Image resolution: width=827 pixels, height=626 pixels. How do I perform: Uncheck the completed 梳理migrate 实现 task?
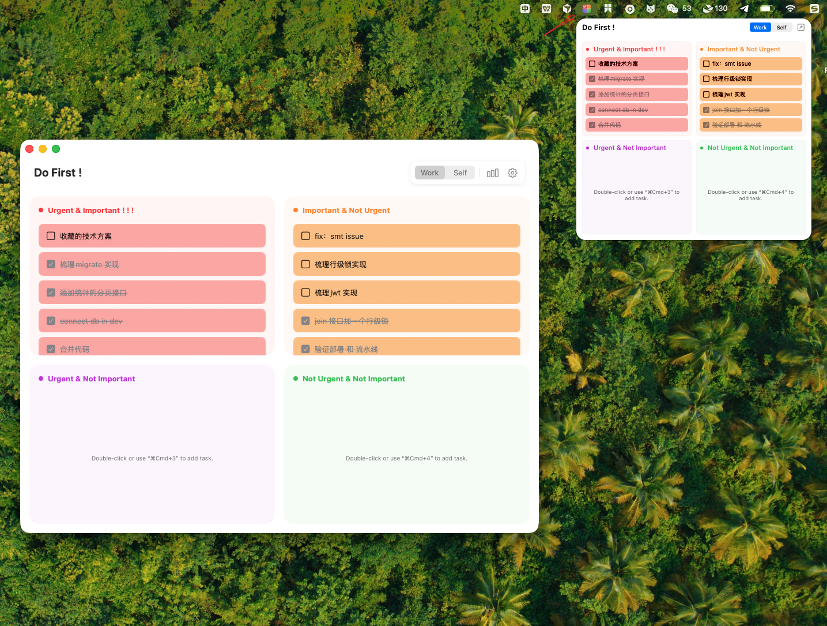[51, 264]
